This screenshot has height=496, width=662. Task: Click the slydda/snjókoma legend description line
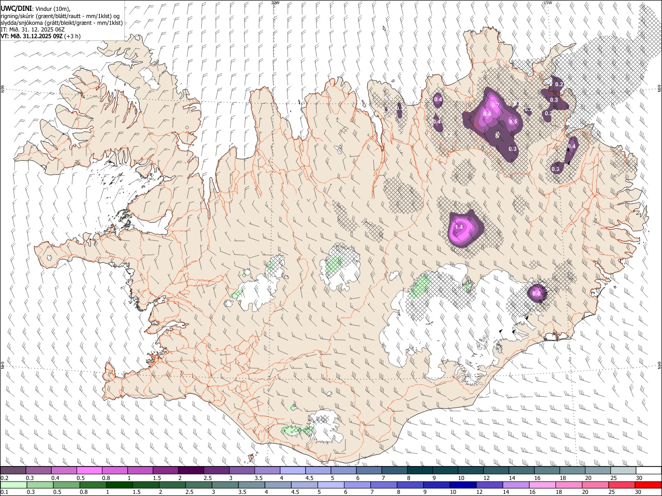(x=62, y=23)
